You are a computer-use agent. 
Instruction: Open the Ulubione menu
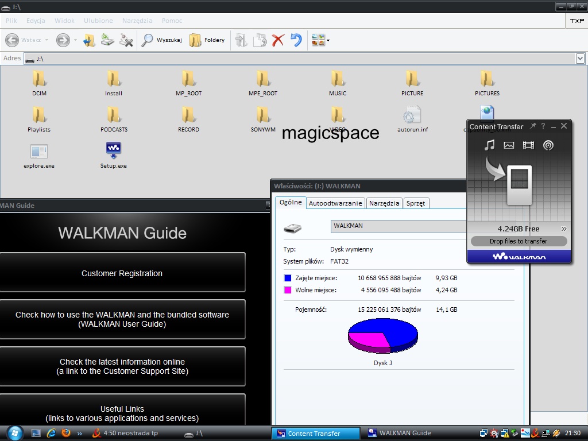98,21
